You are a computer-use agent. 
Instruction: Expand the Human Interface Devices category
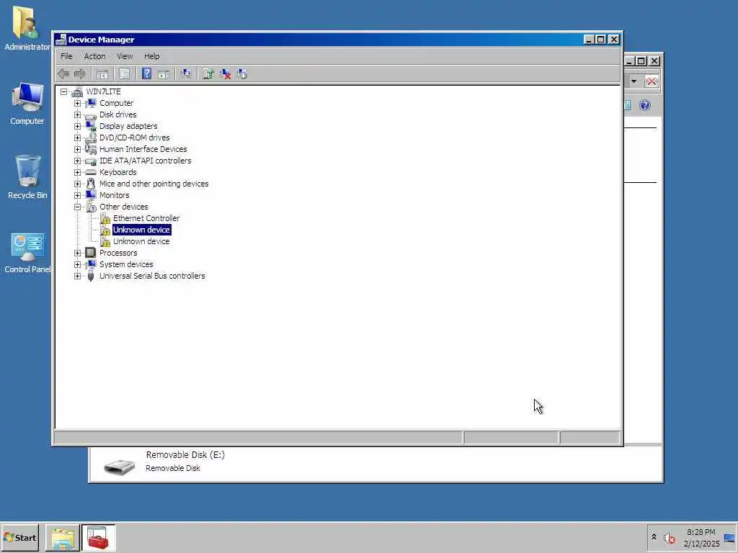(x=77, y=149)
